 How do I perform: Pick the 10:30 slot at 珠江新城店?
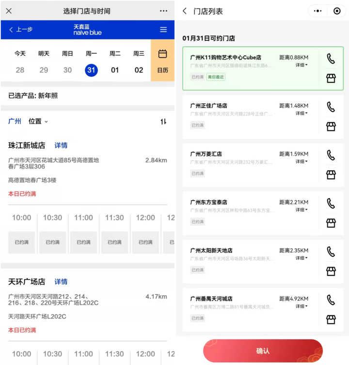click(53, 242)
